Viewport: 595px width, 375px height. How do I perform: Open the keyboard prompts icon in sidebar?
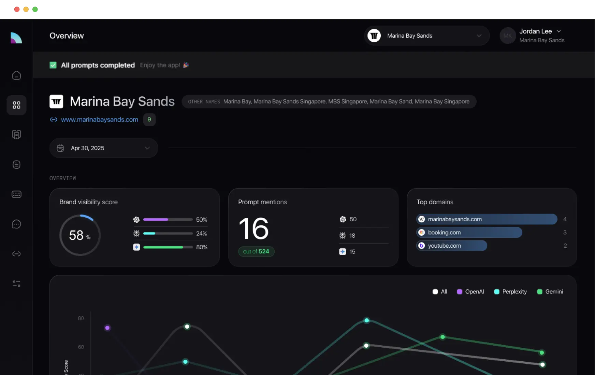[16, 194]
